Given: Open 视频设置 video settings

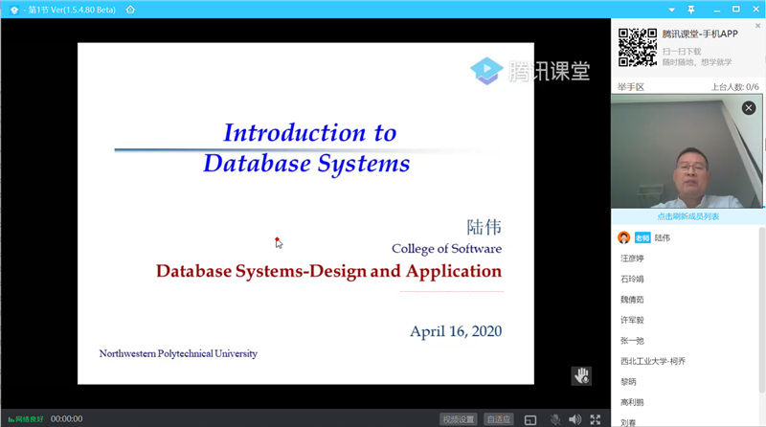Looking at the screenshot, I should click(458, 419).
